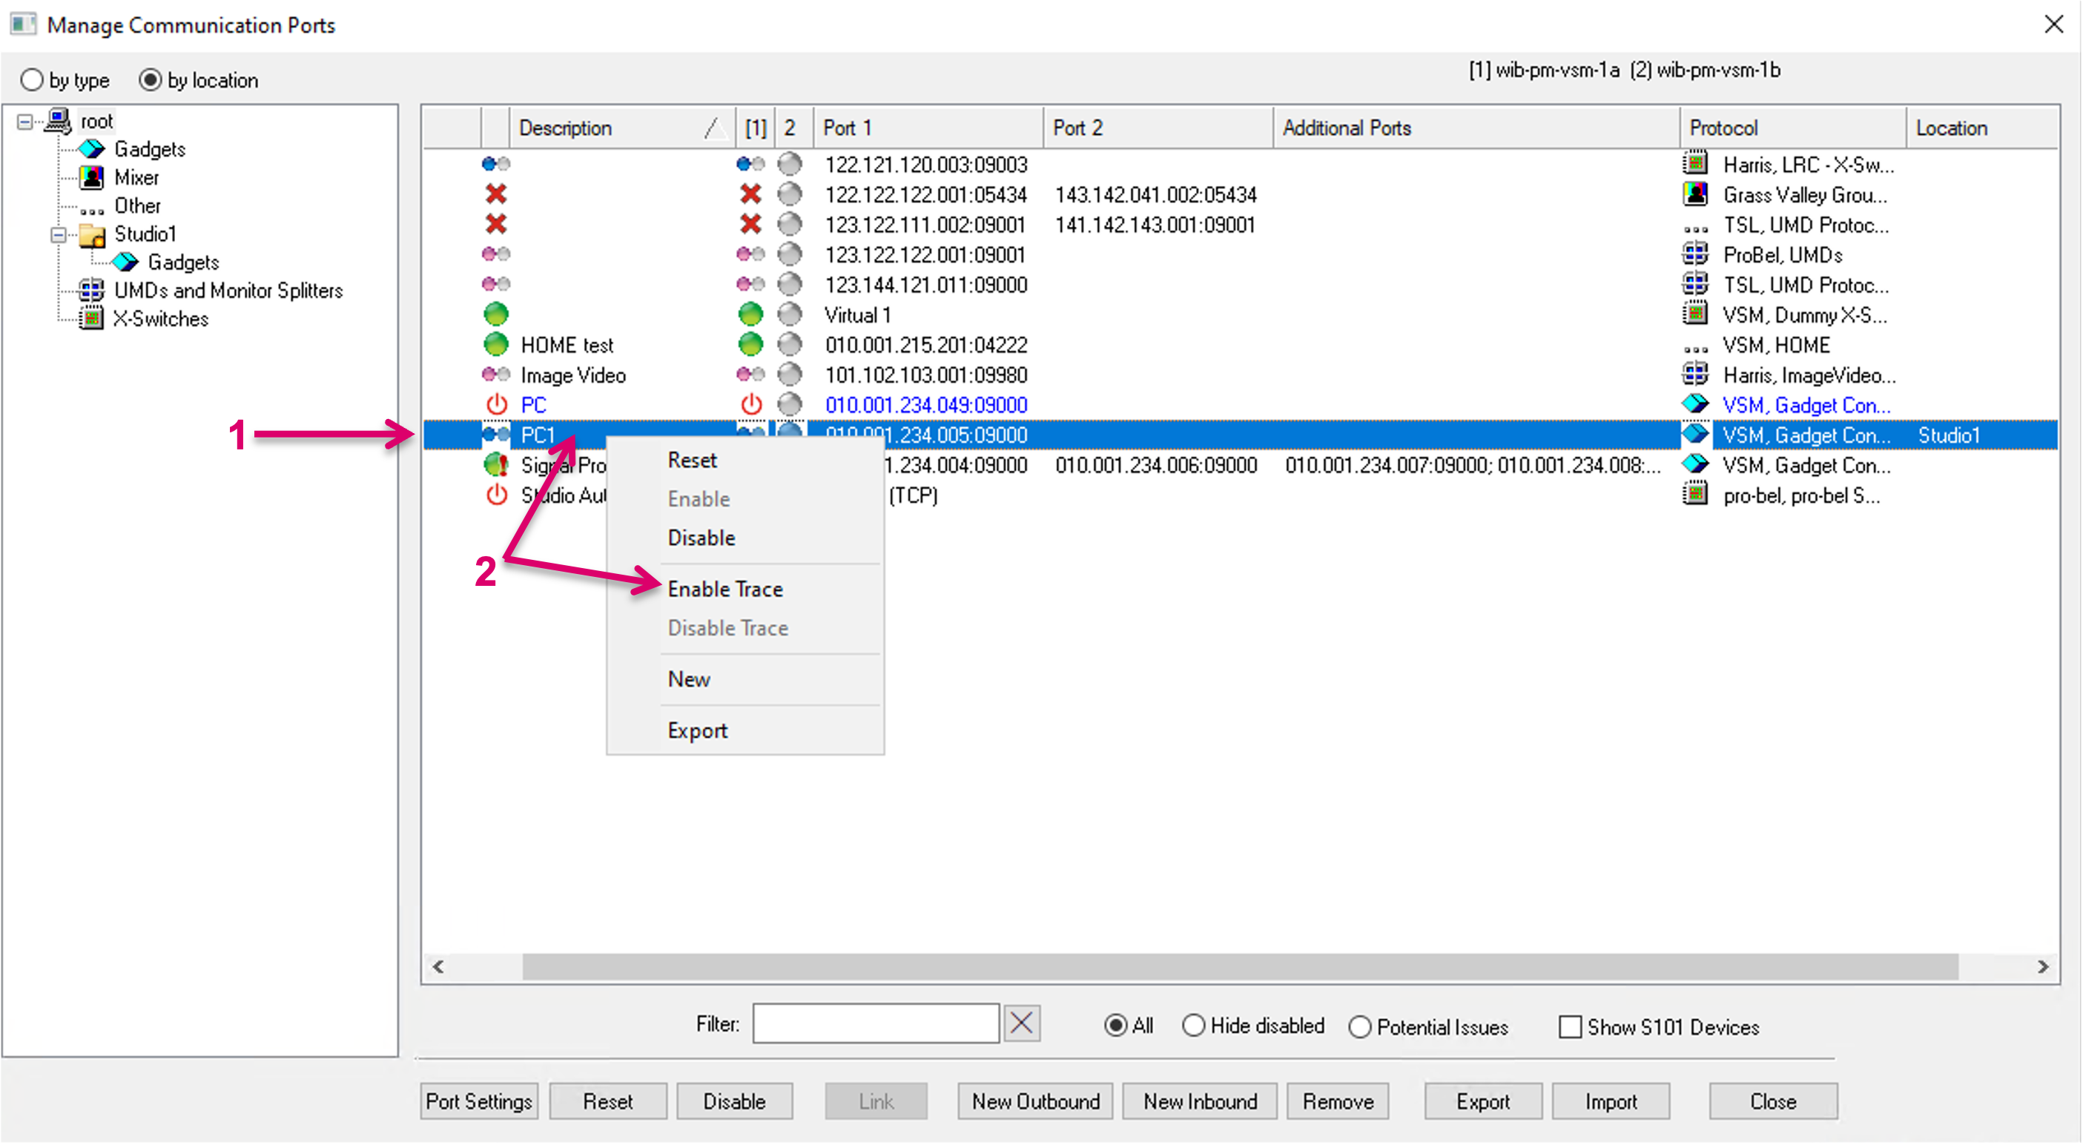Click the New Outbound button
This screenshot has width=2083, height=1145.
coord(1035,1101)
